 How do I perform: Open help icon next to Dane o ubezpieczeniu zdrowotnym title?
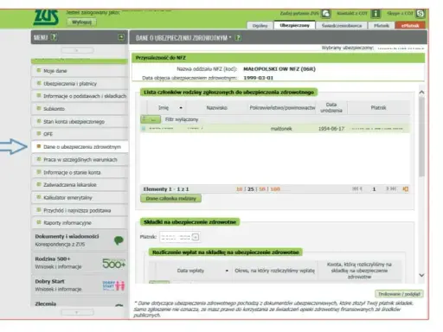[x=238, y=38]
